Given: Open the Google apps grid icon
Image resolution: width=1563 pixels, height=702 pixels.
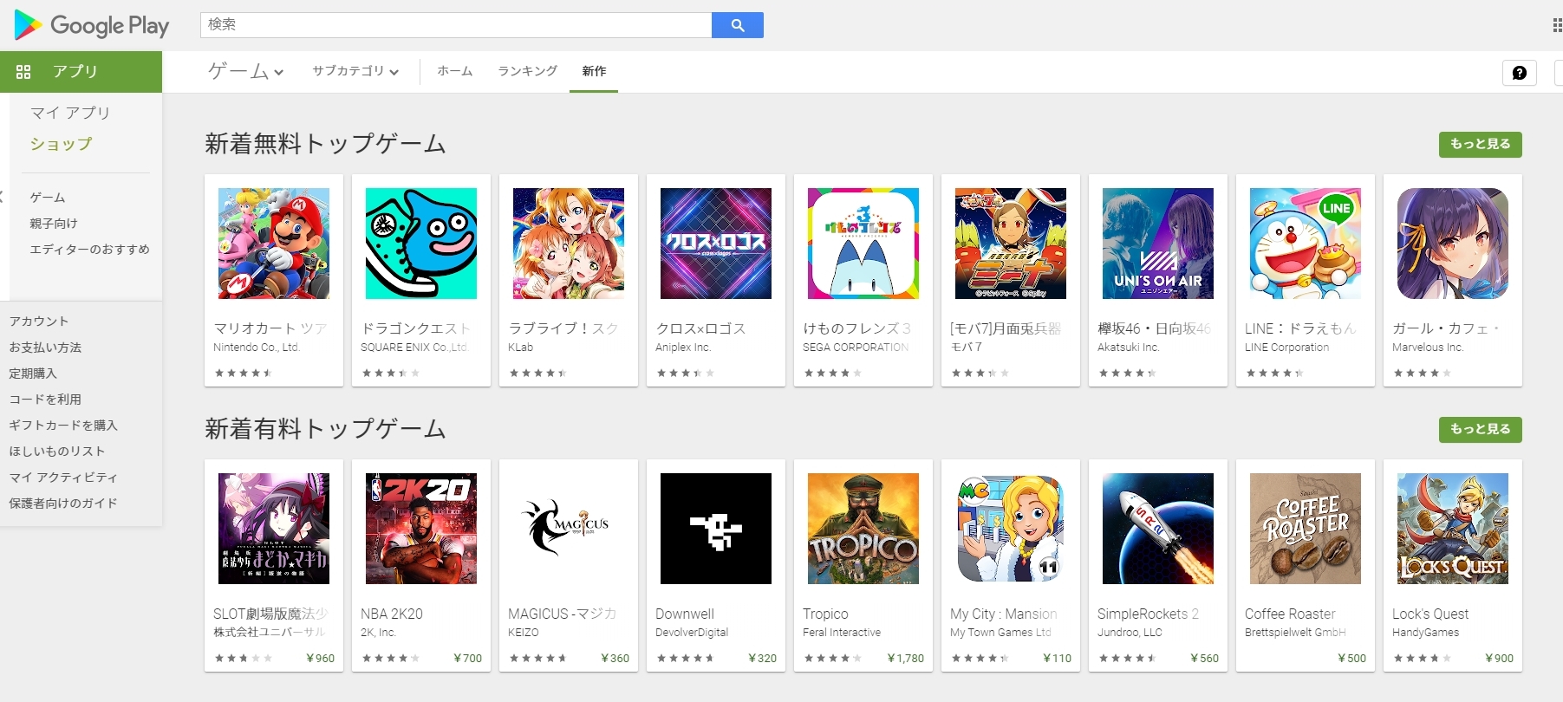Looking at the screenshot, I should (x=1557, y=25).
